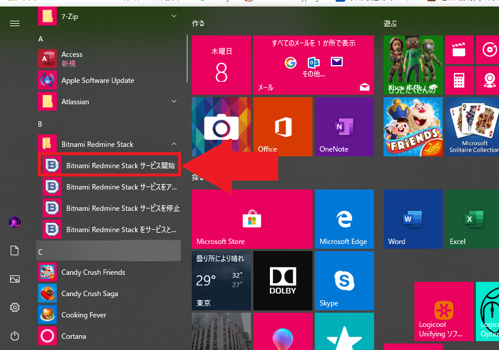
Task: Open Bitnami Redmine Stack サービスをア... entry
Action: pos(111,187)
